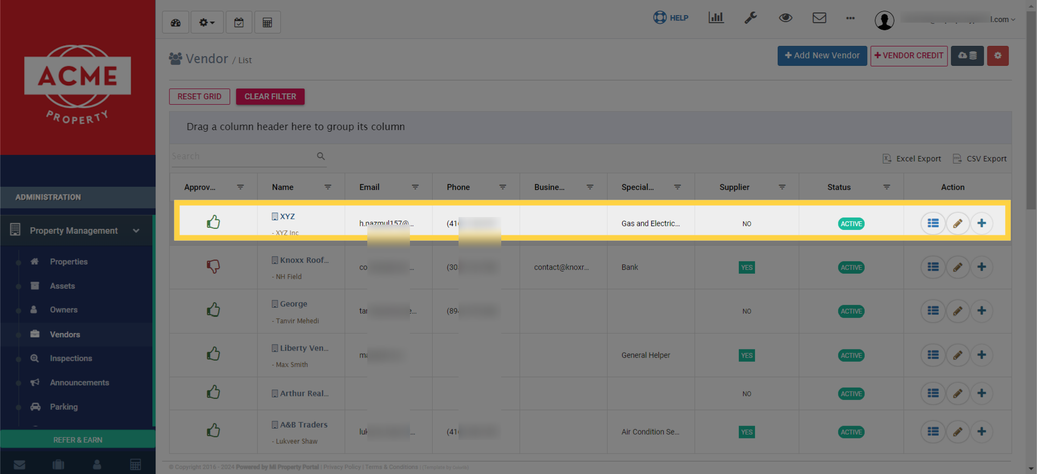The image size is (1037, 474).
Task: Open the dashboard speedometer icon
Action: point(176,23)
